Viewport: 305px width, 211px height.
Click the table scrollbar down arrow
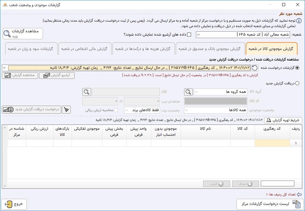point(5,186)
